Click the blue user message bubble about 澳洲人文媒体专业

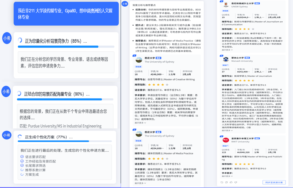pyautogui.click(x=66, y=14)
